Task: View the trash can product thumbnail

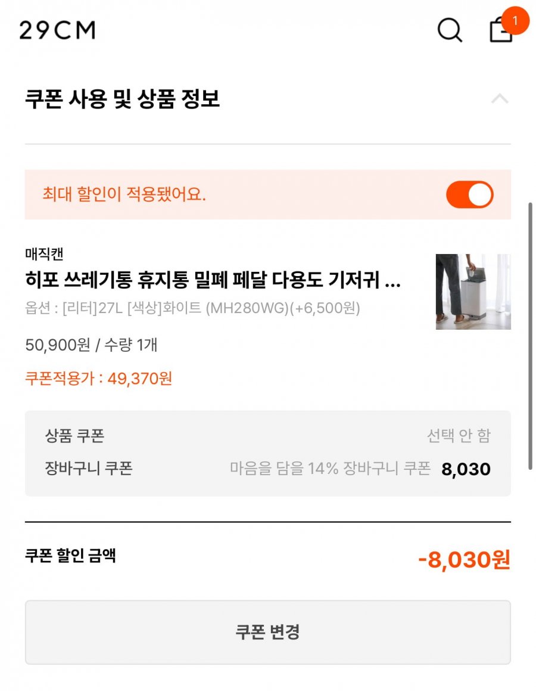Action: [473, 292]
